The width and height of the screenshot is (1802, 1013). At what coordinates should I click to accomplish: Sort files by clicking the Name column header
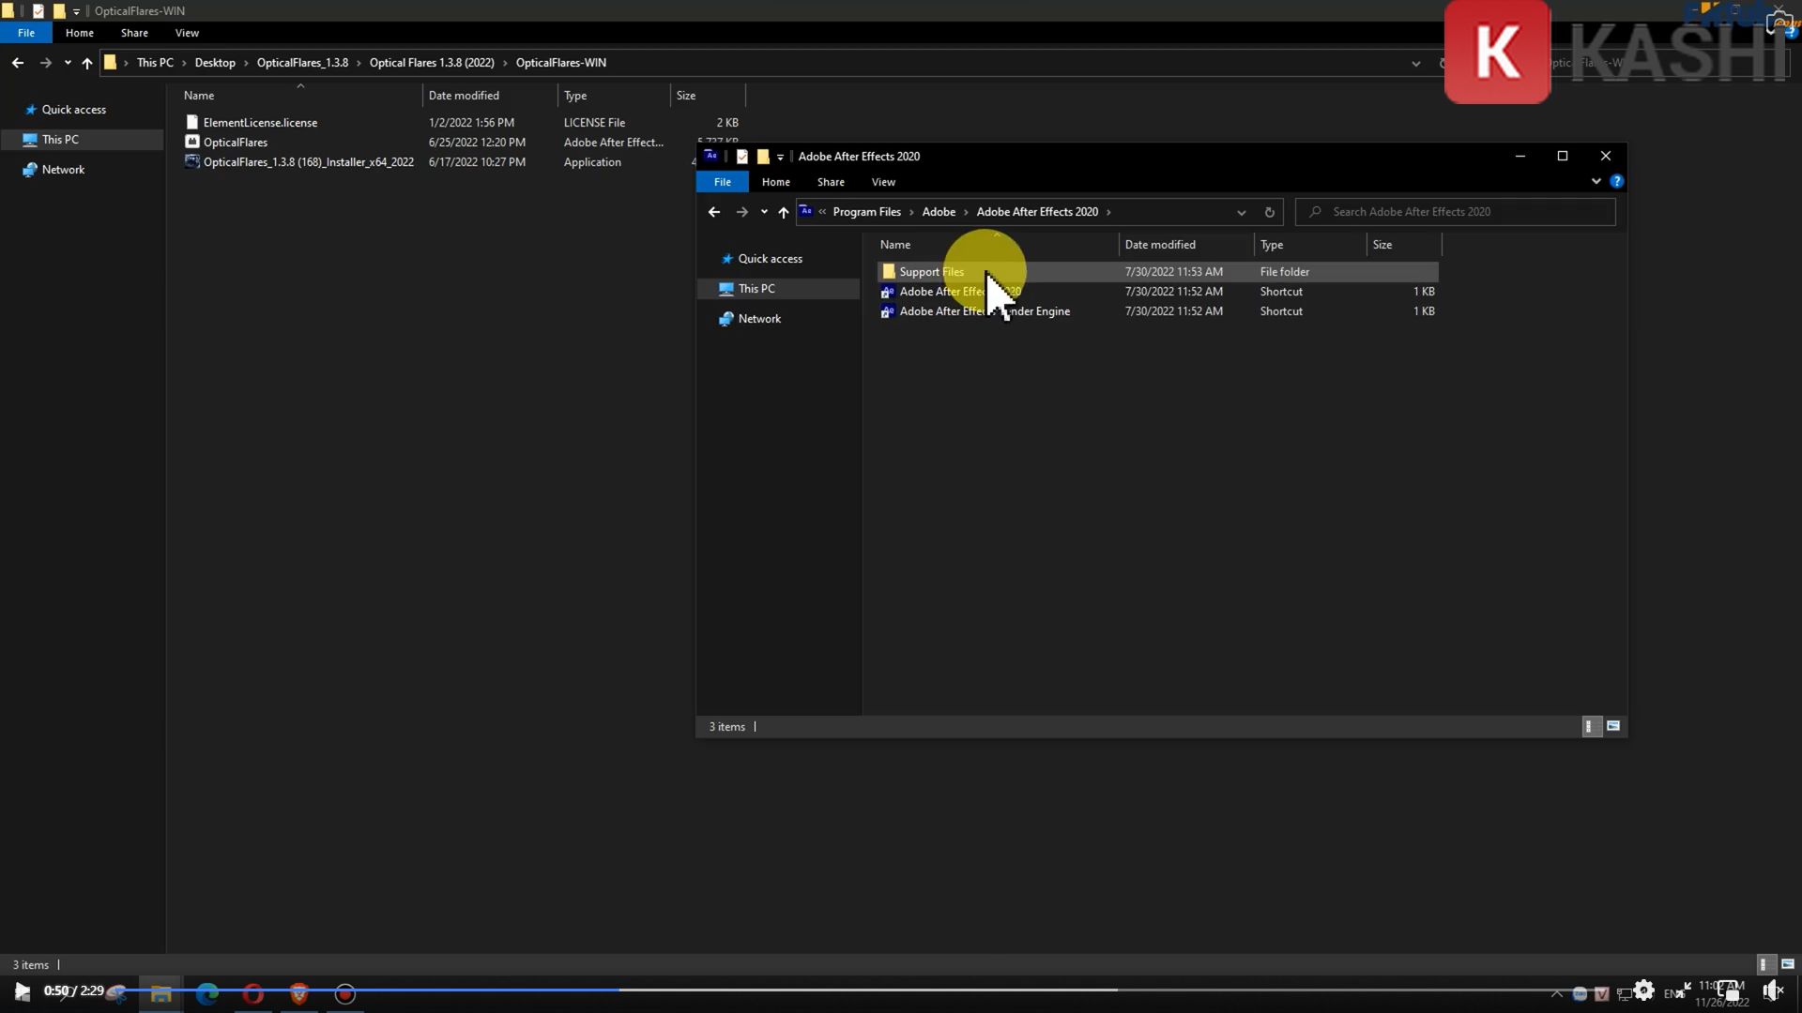(x=895, y=244)
